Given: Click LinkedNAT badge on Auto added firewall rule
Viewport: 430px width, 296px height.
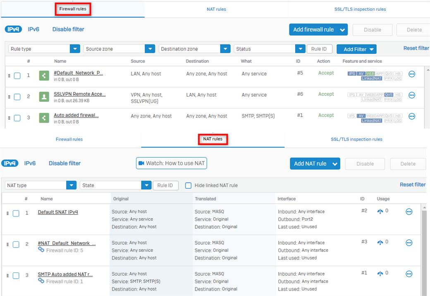Looking at the screenshot, I should (371, 121).
